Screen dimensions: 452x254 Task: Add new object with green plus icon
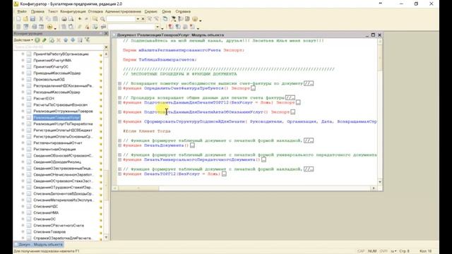click(x=37, y=40)
